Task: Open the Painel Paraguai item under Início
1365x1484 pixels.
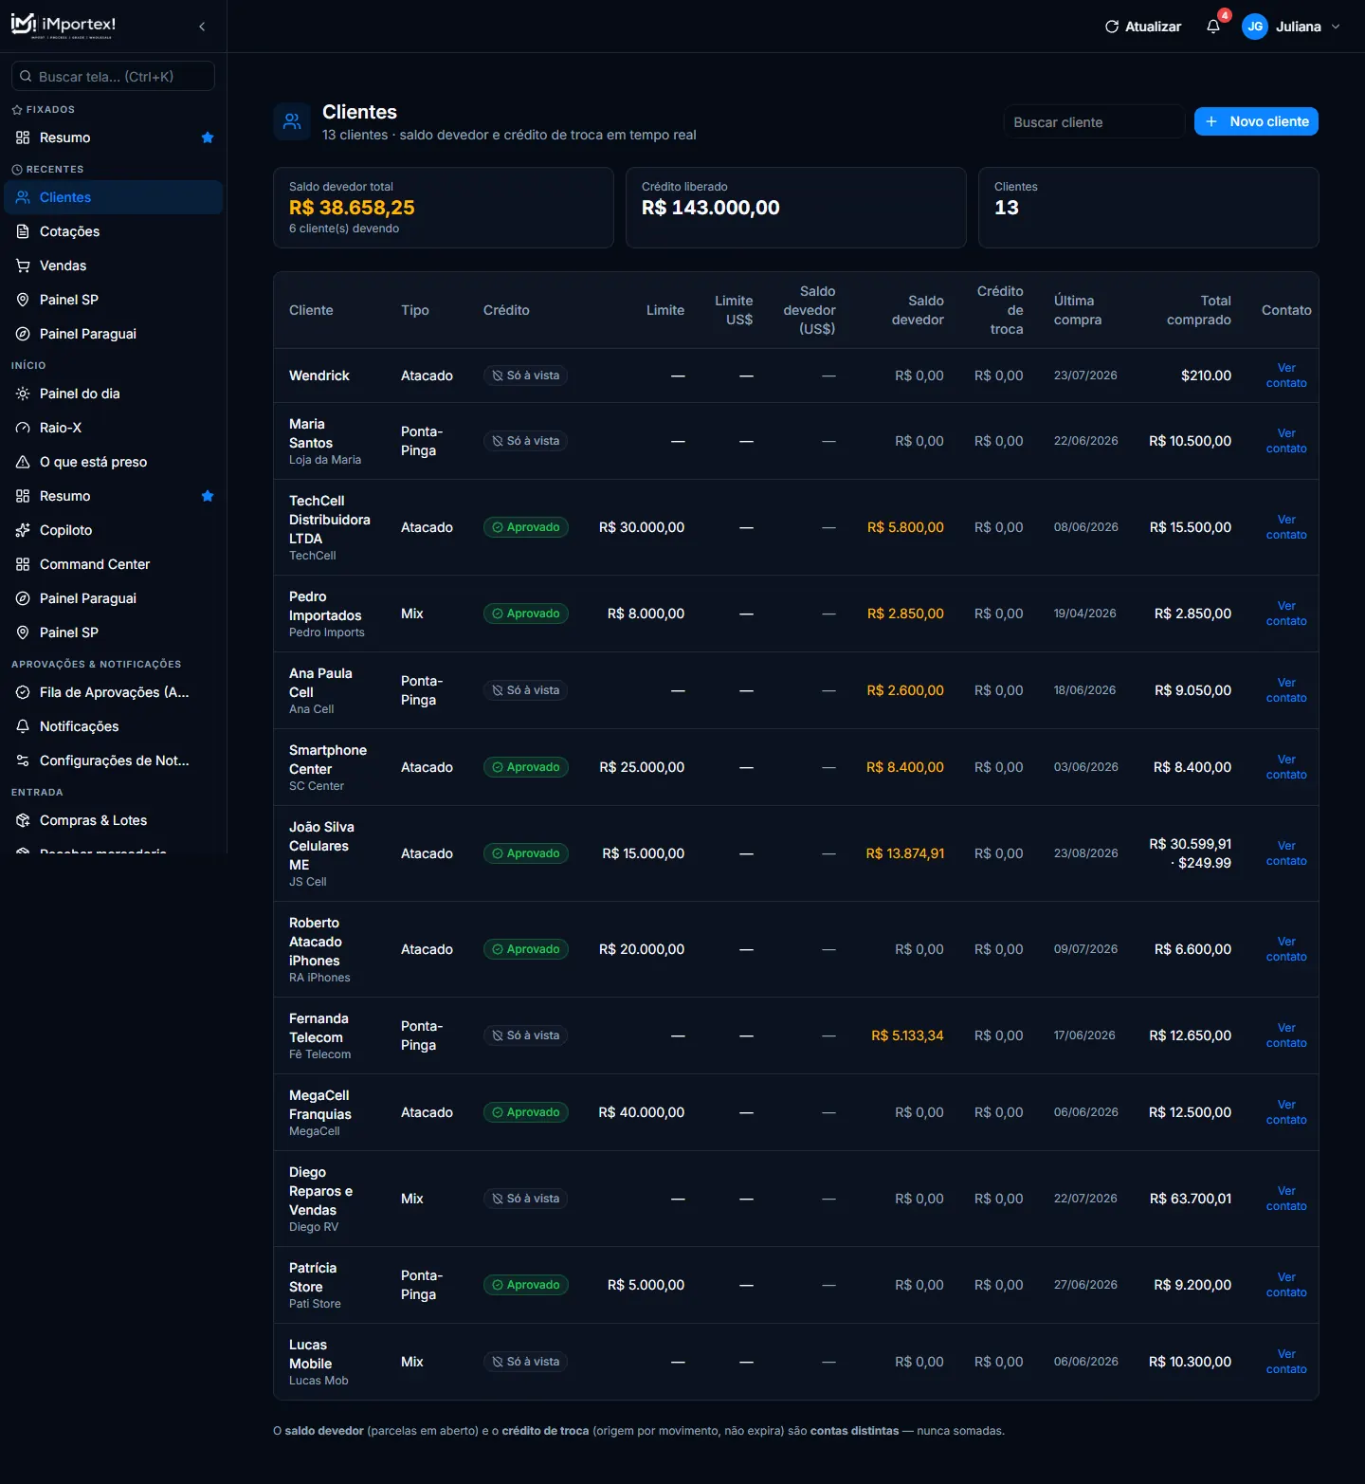Action: (114, 598)
